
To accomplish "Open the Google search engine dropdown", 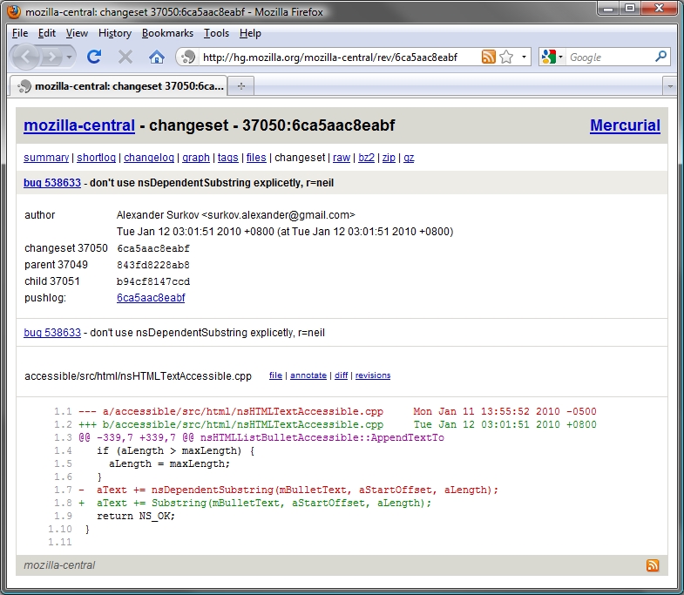I will point(552,57).
